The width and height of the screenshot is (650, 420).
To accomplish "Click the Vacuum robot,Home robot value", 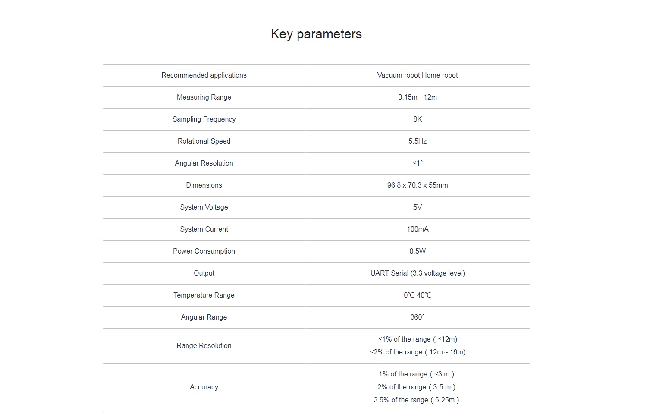I will pyautogui.click(x=418, y=75).
